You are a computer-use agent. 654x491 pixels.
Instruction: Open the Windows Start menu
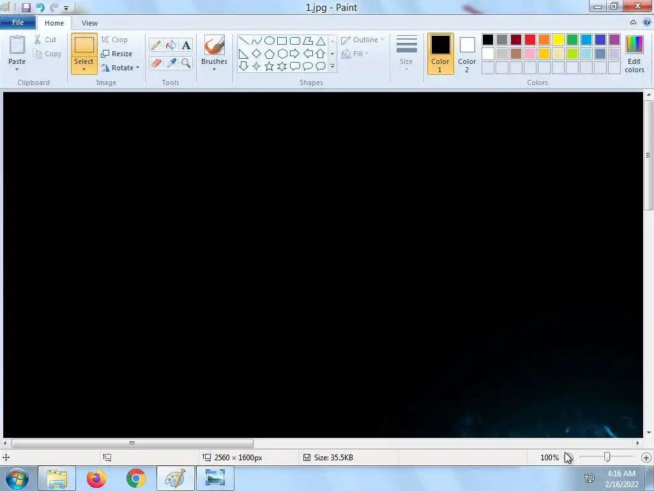[17, 478]
